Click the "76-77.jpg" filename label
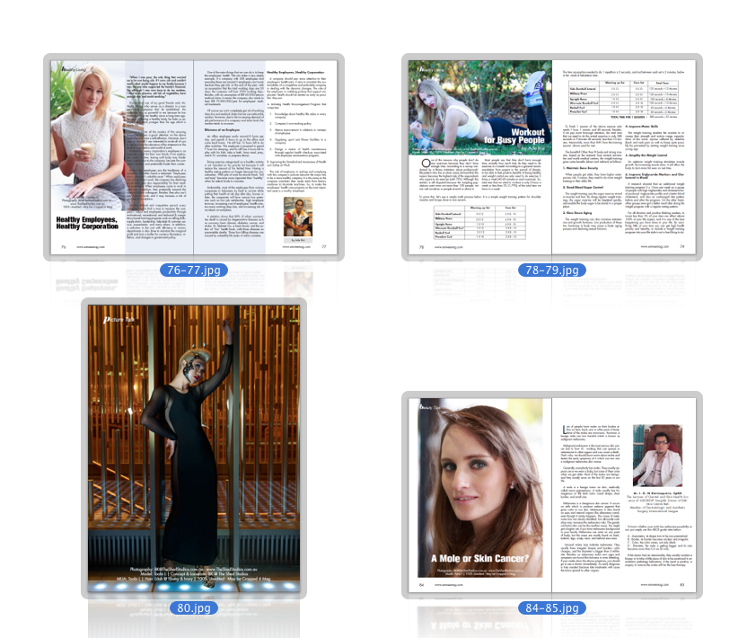The width and height of the screenshot is (756, 638). 193,270
